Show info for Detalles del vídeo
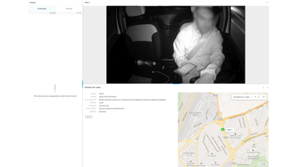Viewport: 297px width, 167px height. (263, 87)
